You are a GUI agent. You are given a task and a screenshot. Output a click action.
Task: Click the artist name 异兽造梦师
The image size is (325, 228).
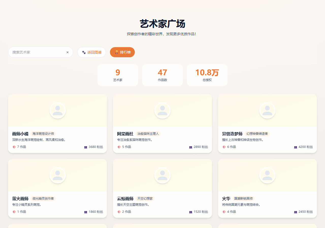[232, 134]
